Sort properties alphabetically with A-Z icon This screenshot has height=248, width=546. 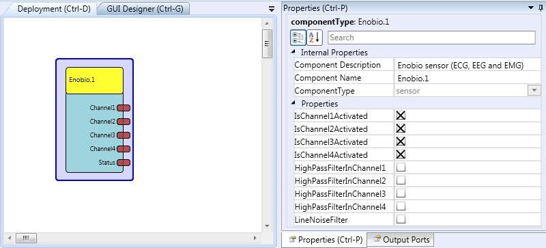[x=315, y=38]
